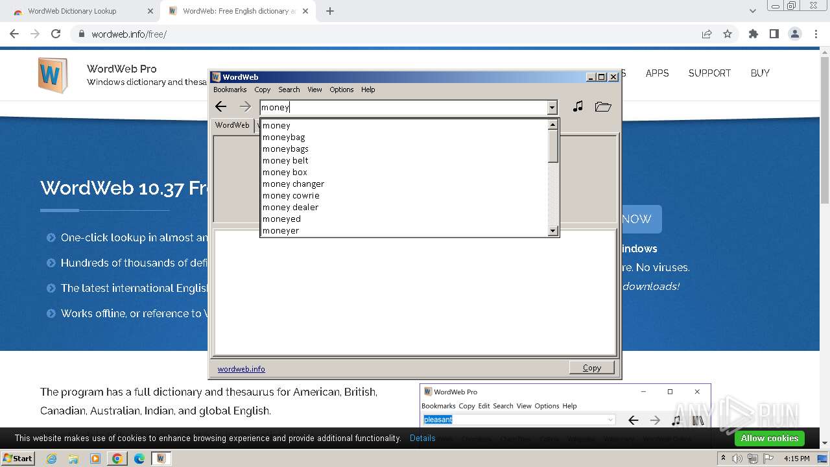Show hidden tray icons arrow
Screen dimensions: 830x467
(x=723, y=459)
